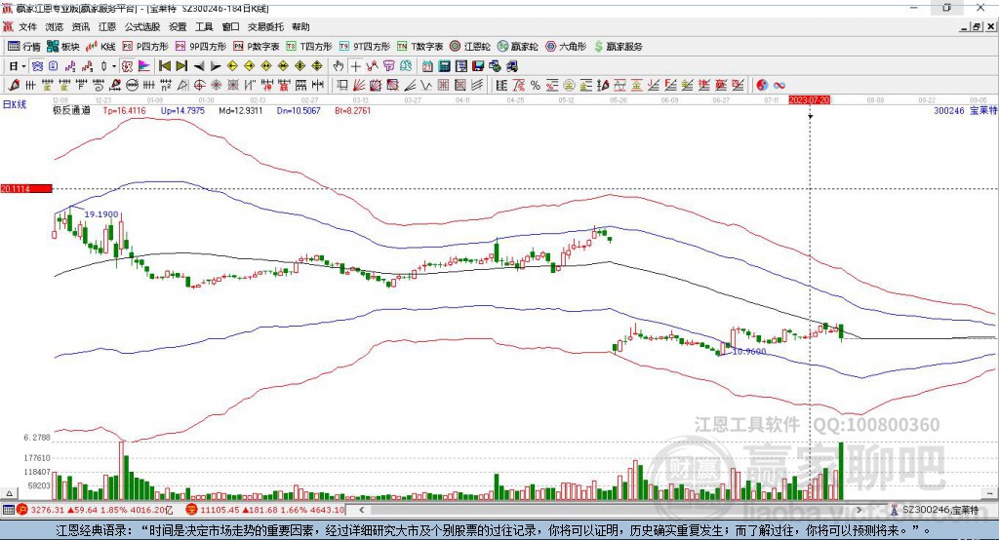Viewport: 999px width, 540px height.
Task: Open the 六角形 hexagon tool
Action: click(566, 47)
